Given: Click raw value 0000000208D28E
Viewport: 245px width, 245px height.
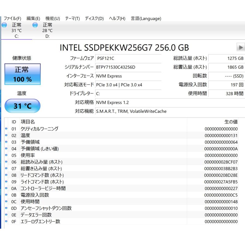Looking at the screenshot, I should click(221, 175).
